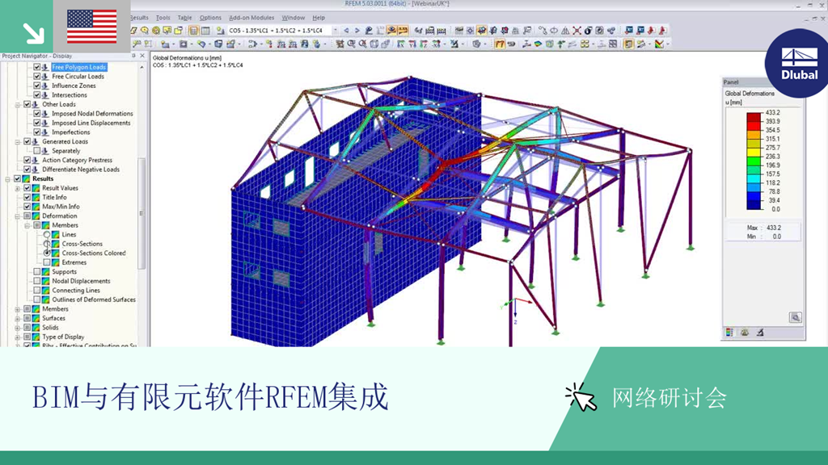This screenshot has height=465, width=828.
Task: Click the previous load case arrow
Action: 346,31
